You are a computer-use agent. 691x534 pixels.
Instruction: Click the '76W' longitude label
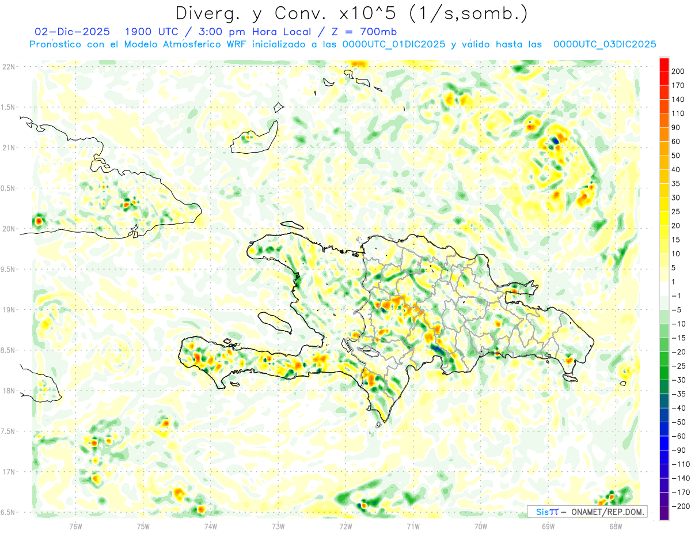point(75,526)
